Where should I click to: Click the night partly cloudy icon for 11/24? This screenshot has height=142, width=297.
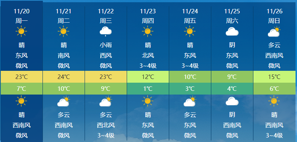pyautogui.click(x=190, y=101)
